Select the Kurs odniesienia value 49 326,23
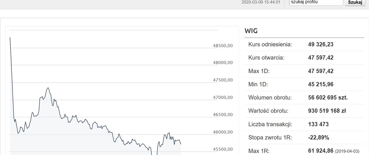The width and height of the screenshot is (369, 155). tap(321, 44)
